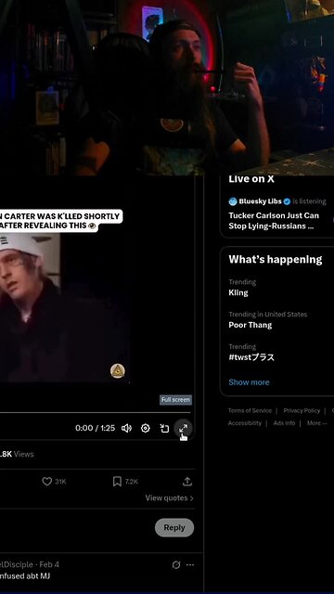Open trending topic Poor Thang
334x594 pixels.
point(250,325)
